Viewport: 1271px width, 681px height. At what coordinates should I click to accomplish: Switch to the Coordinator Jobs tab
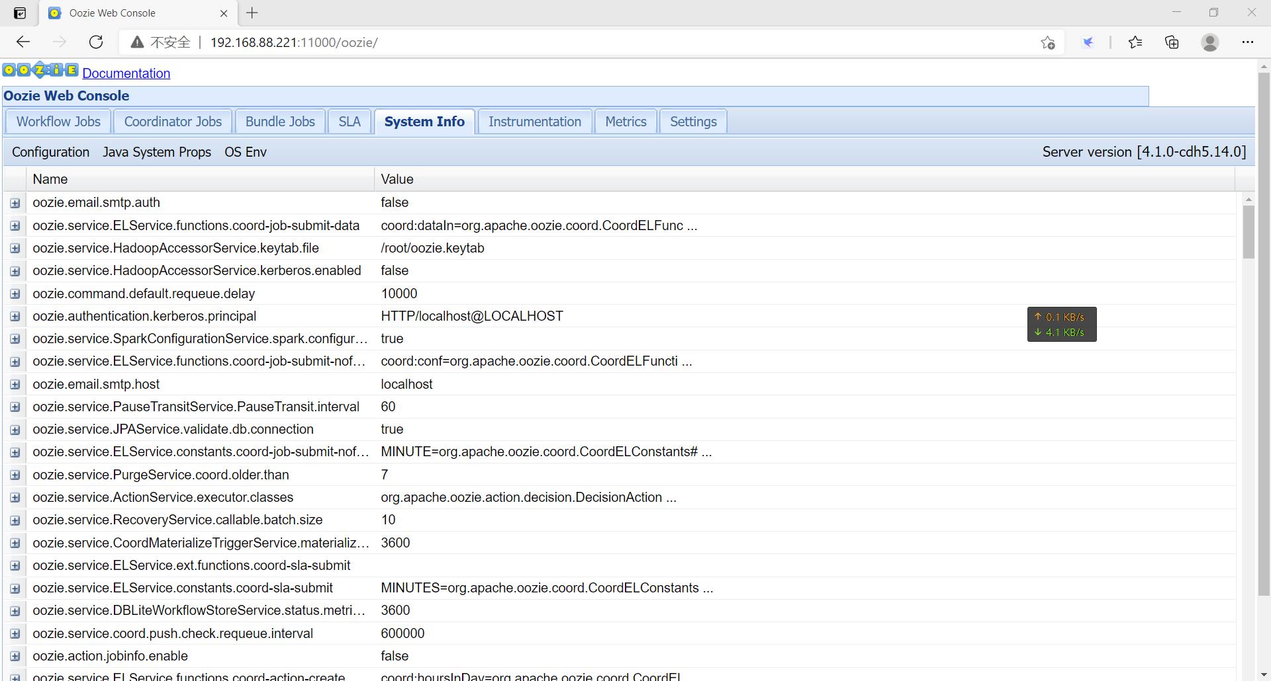[x=173, y=122]
